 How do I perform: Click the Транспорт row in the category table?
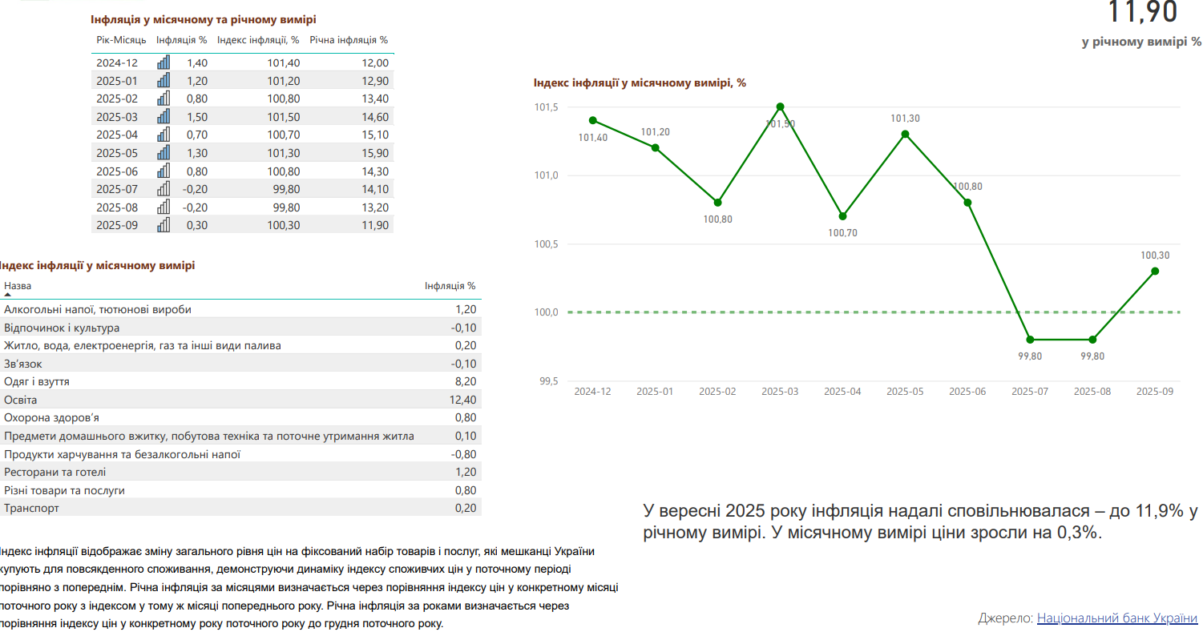point(240,508)
